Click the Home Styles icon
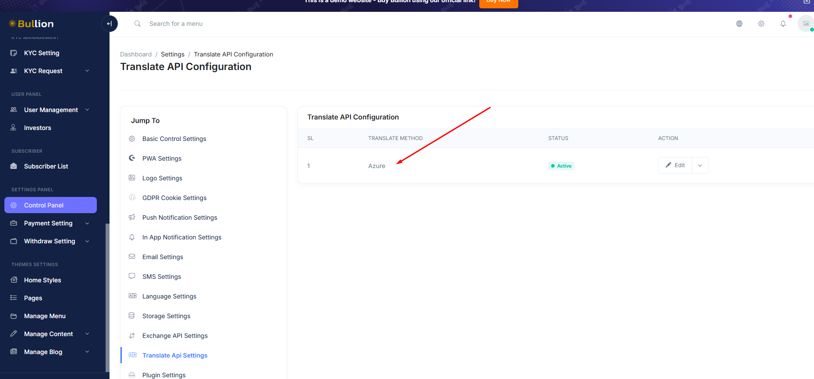This screenshot has height=379, width=814. [14, 280]
